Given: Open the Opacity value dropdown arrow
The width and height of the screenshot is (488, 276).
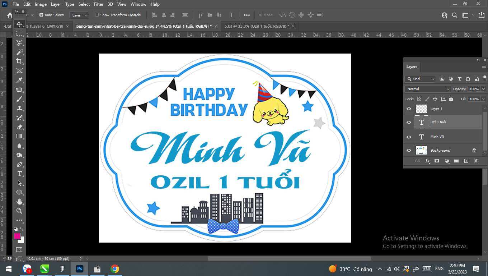Looking at the screenshot, I should (483, 89).
